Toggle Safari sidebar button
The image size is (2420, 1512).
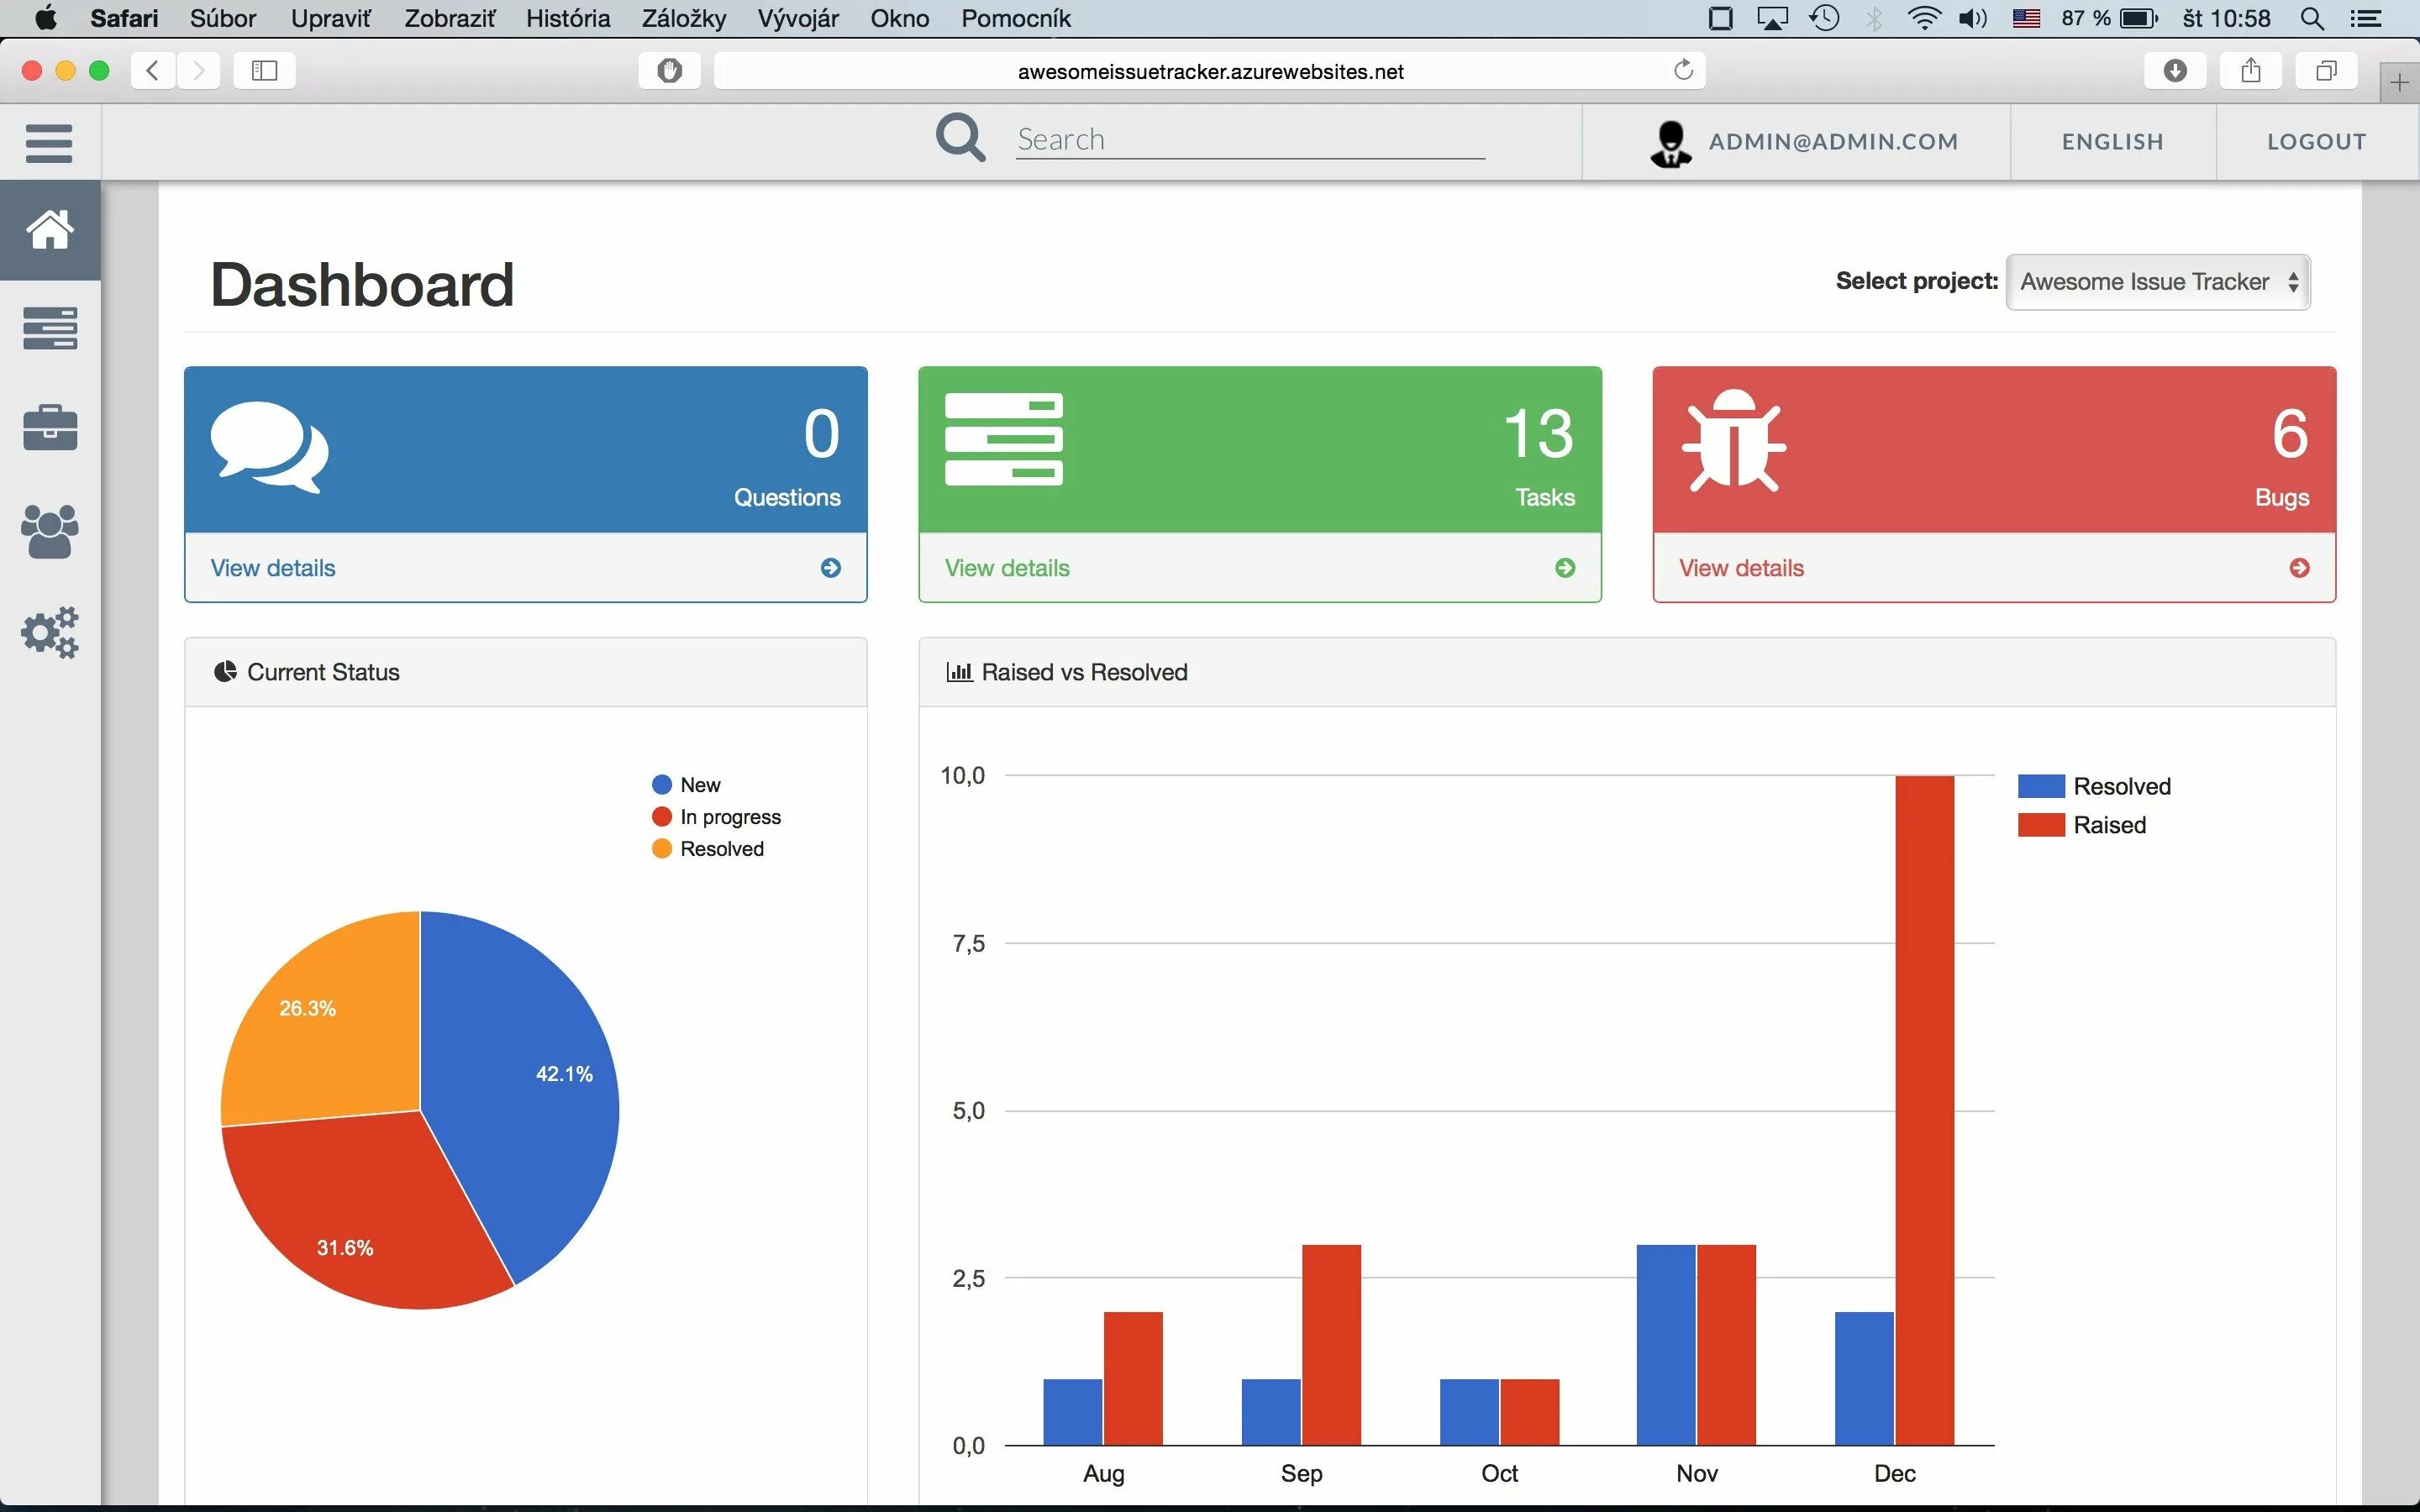pyautogui.click(x=264, y=70)
